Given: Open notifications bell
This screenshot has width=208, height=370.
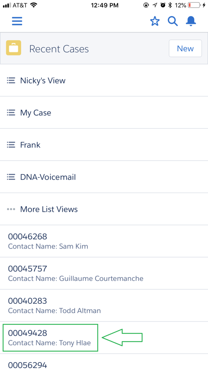Looking at the screenshot, I should click(191, 21).
